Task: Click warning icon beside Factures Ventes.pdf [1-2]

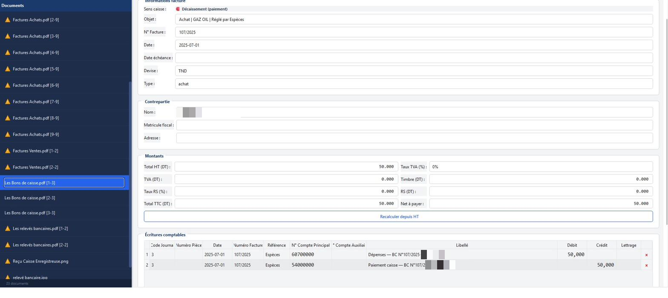Action: point(7,151)
